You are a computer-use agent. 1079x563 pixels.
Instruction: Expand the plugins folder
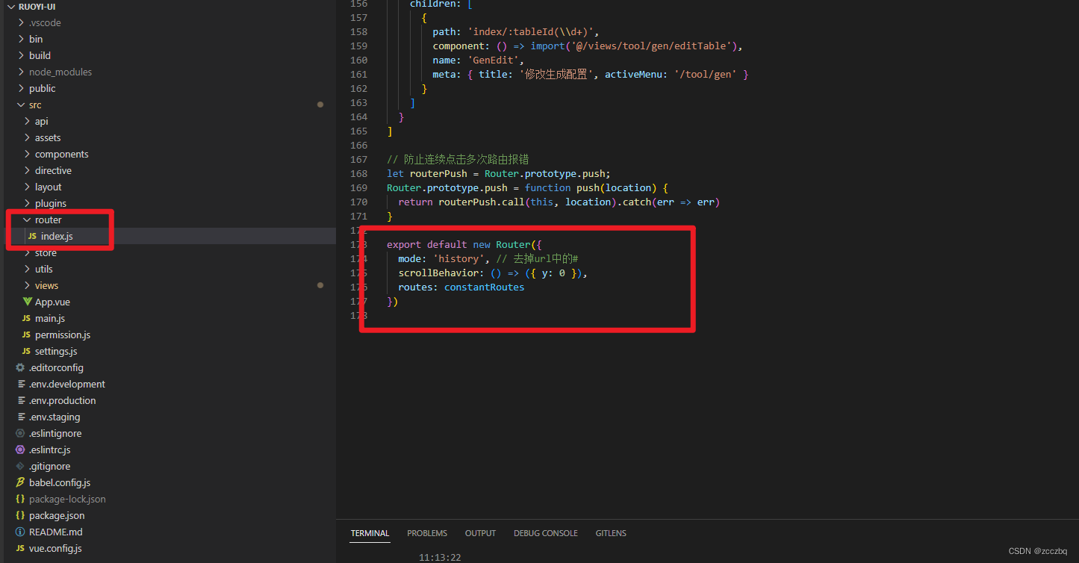click(x=27, y=203)
